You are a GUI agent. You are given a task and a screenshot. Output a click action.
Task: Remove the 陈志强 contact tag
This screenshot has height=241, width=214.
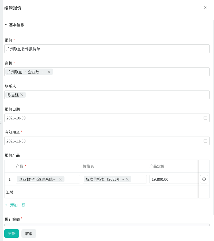pos(22,95)
